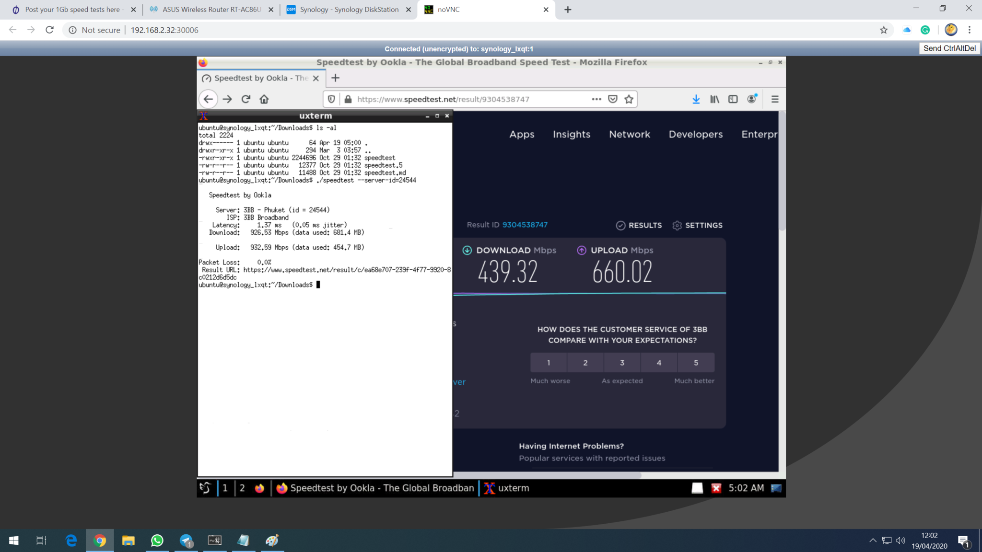Click the padlock site info icon
Viewport: 982px width, 552px height.
[348, 99]
